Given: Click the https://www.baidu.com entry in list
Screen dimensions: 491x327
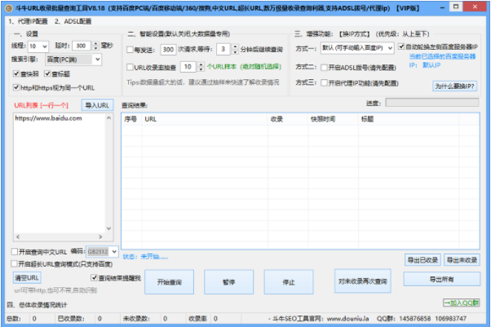Looking at the screenshot, I should 49,118.
